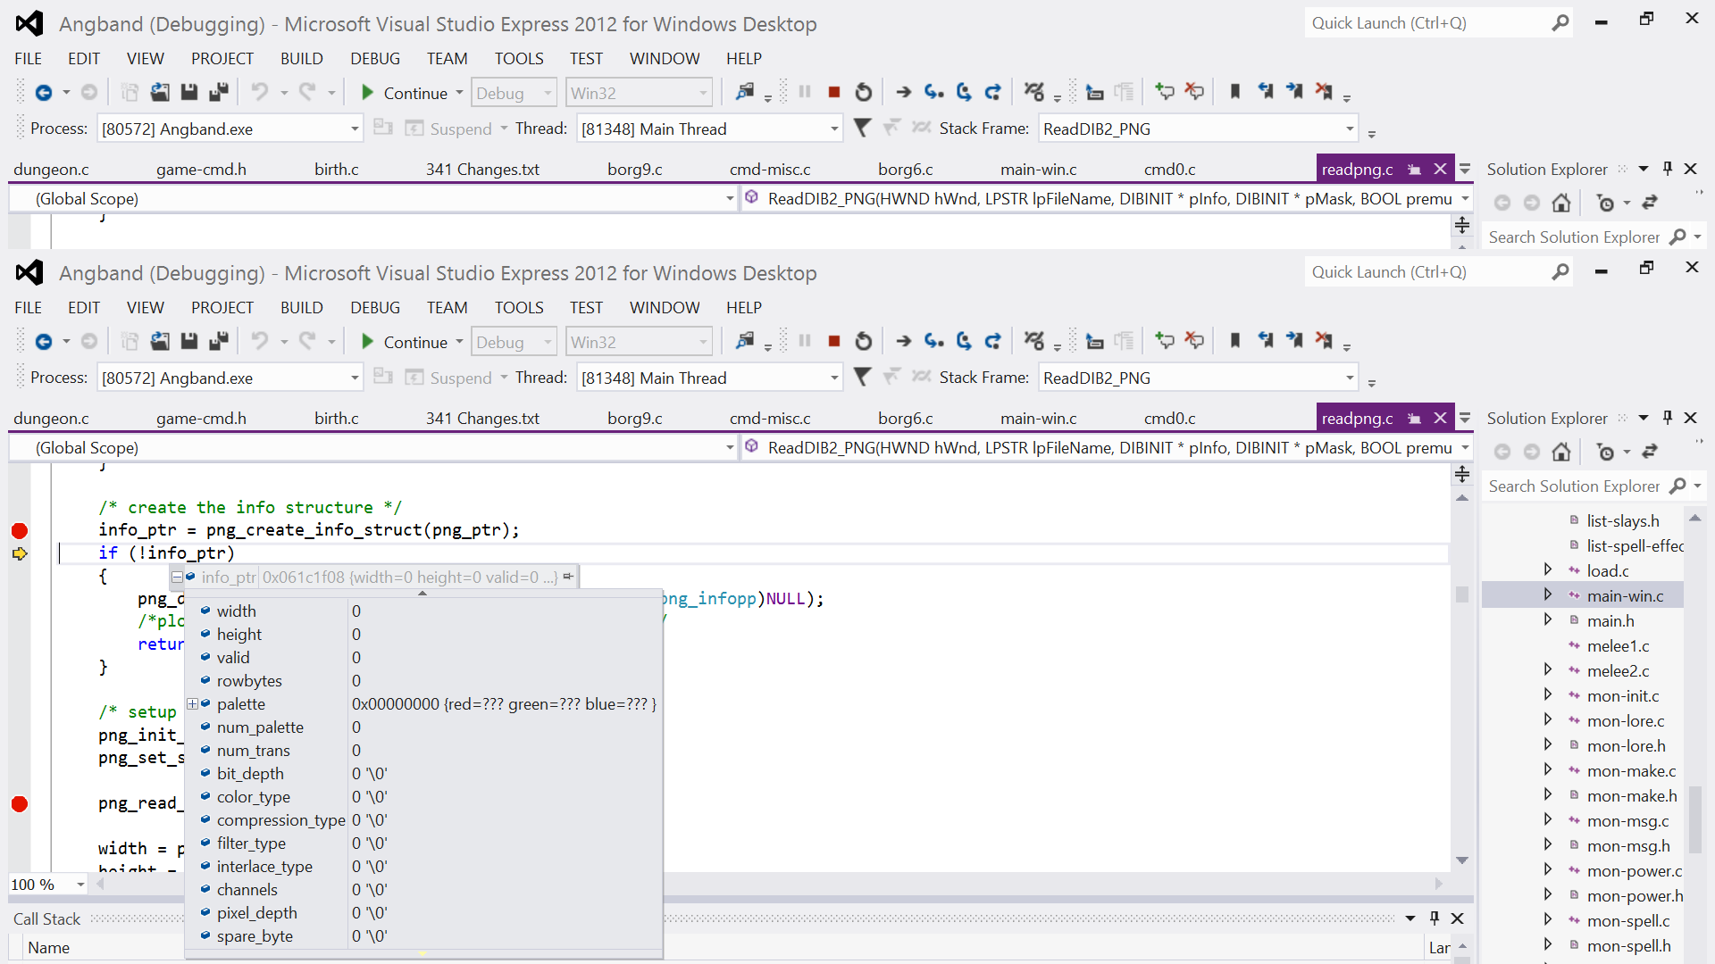Click the Quick Launch magnifier in front window

[1560, 272]
